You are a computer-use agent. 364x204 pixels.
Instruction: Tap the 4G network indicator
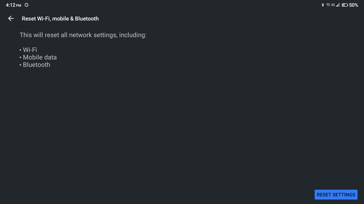tap(333, 5)
